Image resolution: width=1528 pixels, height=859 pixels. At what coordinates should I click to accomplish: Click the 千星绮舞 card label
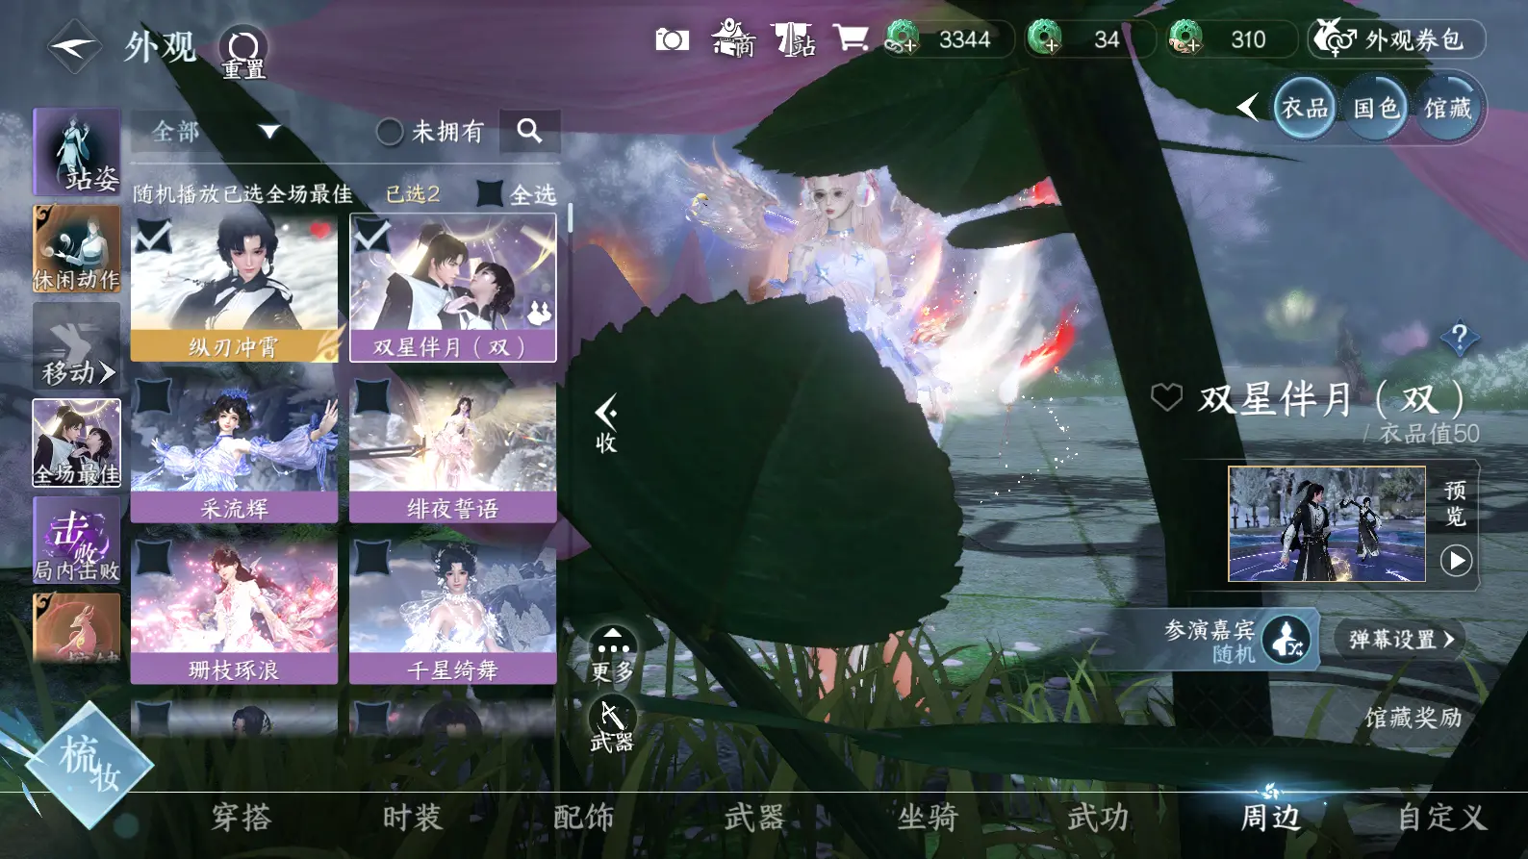coord(453,670)
